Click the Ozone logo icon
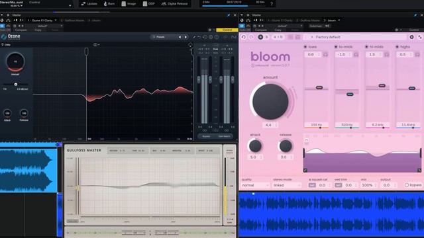 (4, 36)
